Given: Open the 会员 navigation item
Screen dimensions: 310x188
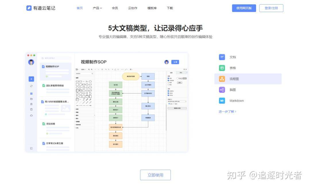Looking at the screenshot, I should 115,8.
